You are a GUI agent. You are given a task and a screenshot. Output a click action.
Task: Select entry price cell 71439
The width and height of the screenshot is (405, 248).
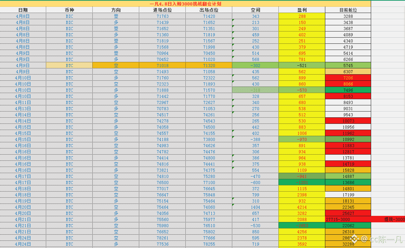(x=162, y=22)
